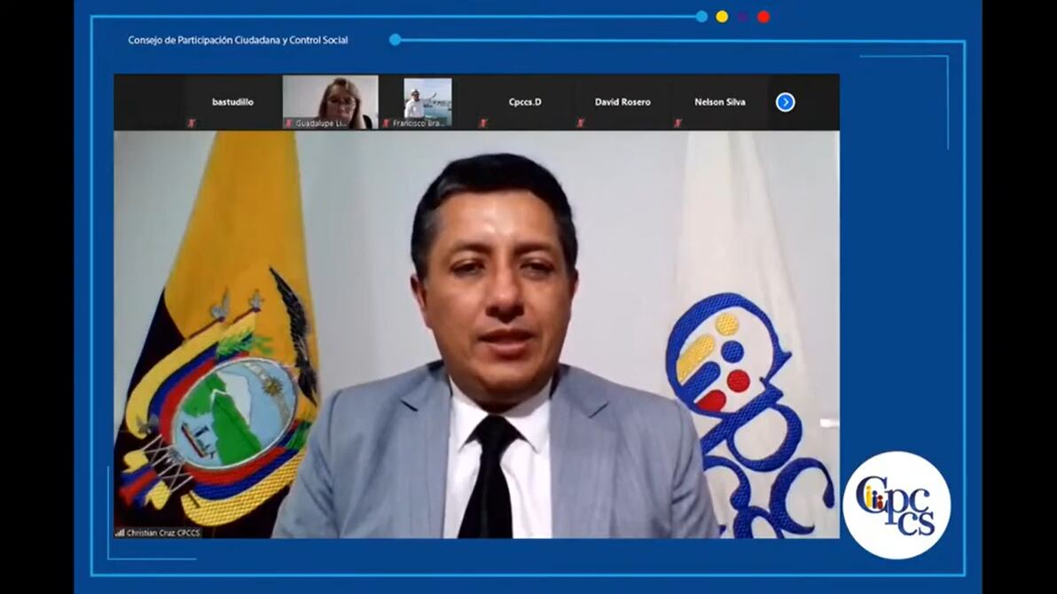Click the muted mic icon on Francisco's video tile
Viewport: 1057px width, 594px height.
click(x=386, y=123)
